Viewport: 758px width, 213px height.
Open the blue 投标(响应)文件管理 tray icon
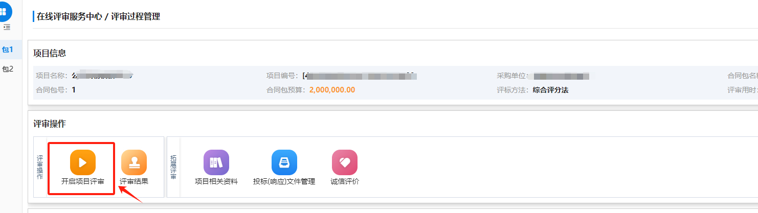coord(284,162)
